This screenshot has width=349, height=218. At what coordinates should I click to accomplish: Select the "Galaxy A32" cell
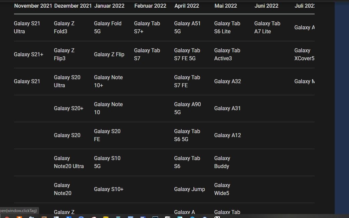[x=227, y=82]
